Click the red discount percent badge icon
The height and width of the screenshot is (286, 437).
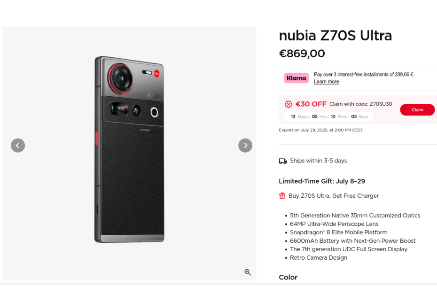pos(289,104)
